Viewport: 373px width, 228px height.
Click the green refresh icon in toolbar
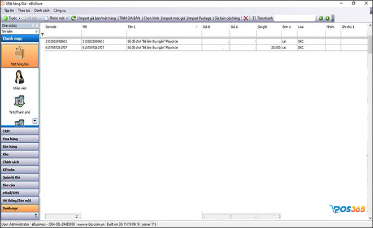tap(73, 18)
